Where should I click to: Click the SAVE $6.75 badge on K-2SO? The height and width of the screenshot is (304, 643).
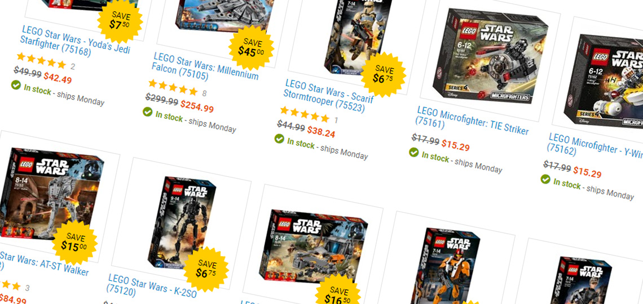(x=206, y=269)
